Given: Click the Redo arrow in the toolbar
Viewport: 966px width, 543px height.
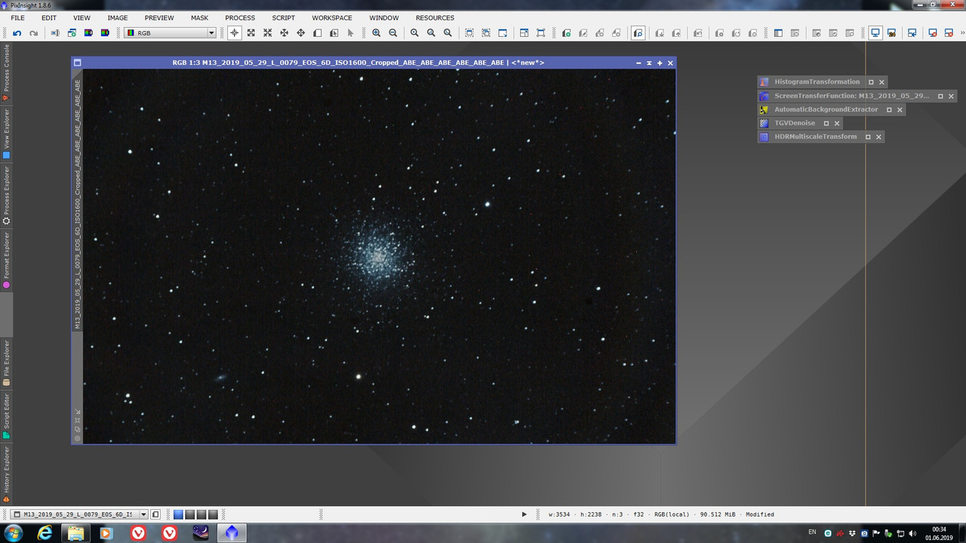Looking at the screenshot, I should (x=33, y=33).
